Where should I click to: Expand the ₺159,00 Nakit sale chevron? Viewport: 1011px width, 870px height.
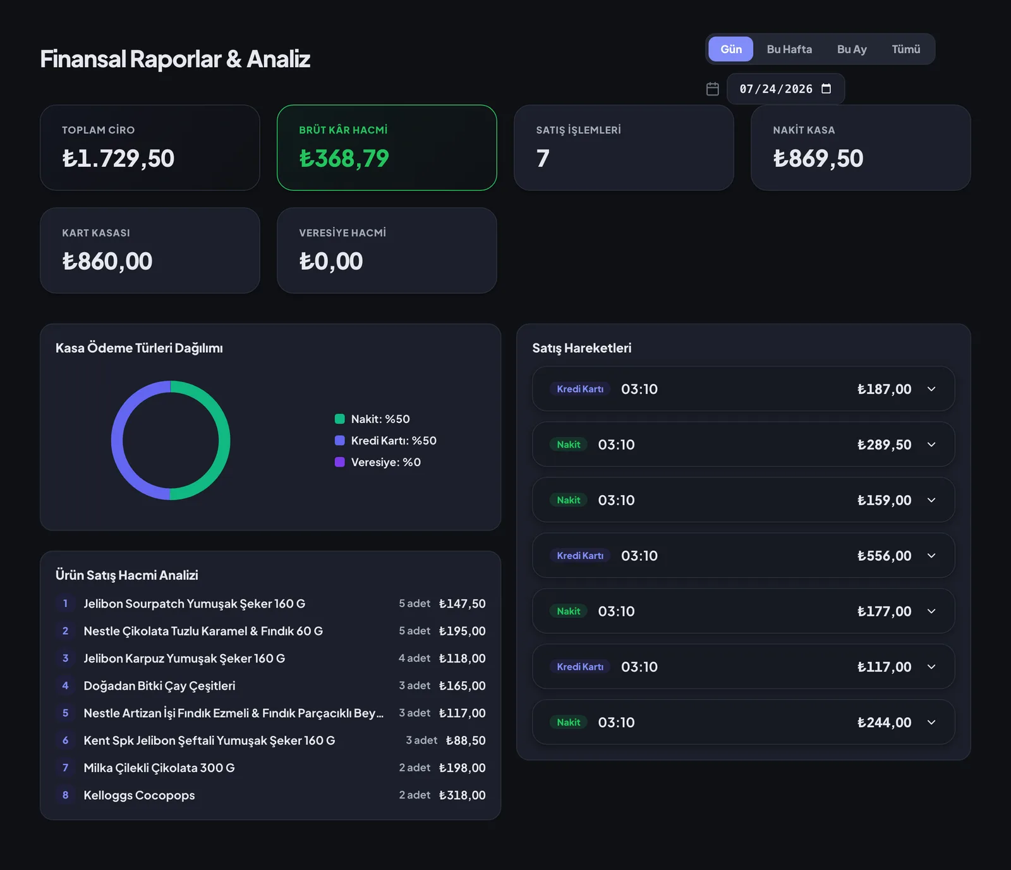click(x=931, y=500)
